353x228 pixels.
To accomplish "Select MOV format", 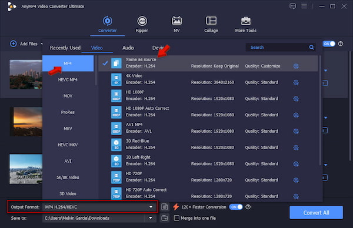I will (x=68, y=96).
